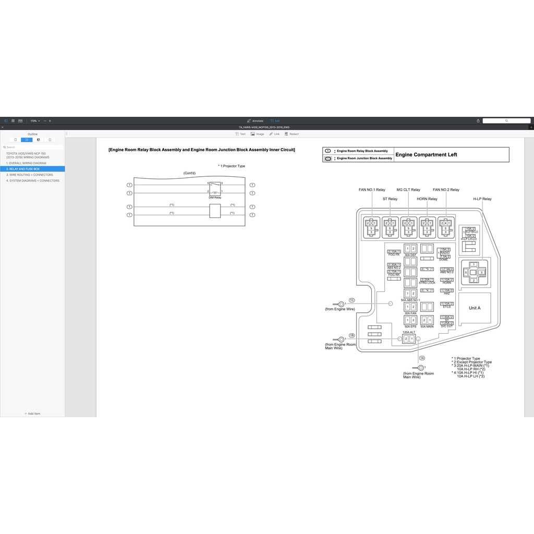Viewport: 534px width, 534px height.
Task: Select the Image edit tool
Action: [258, 134]
